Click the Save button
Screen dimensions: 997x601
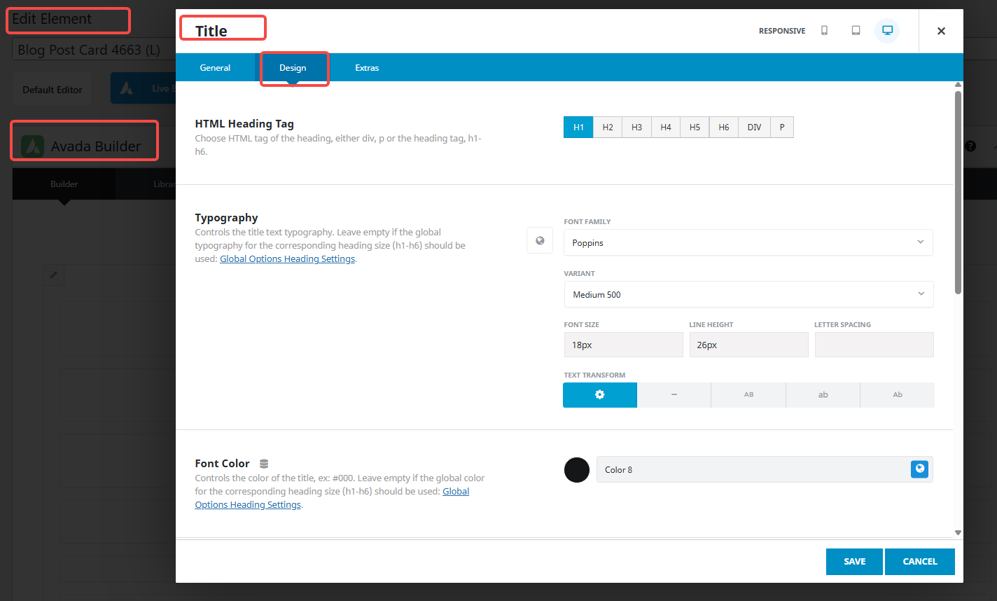854,562
